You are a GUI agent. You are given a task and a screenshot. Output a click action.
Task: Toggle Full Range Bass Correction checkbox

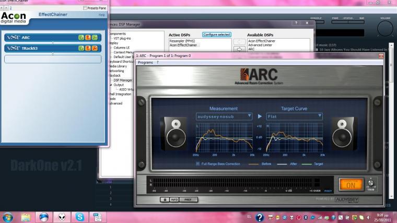point(198,163)
